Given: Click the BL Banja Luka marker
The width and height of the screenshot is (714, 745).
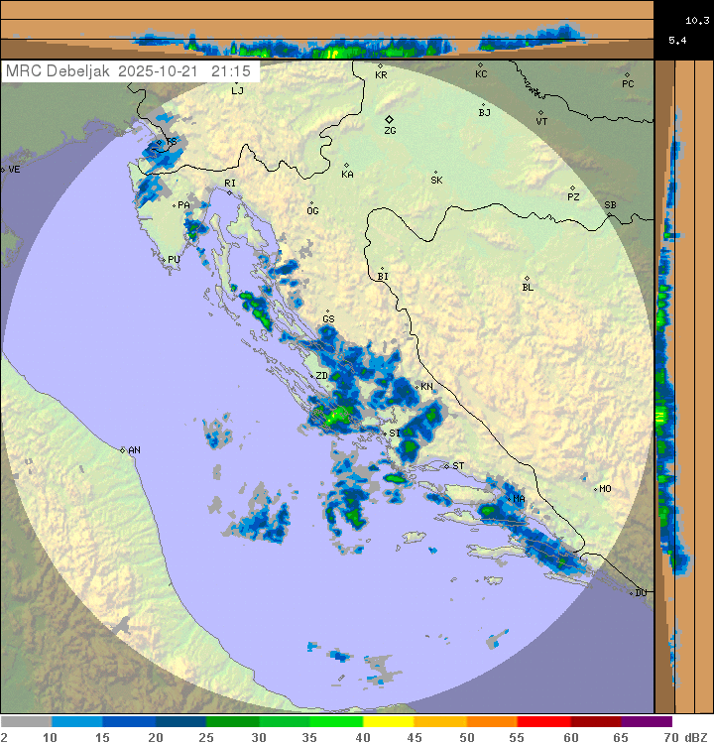Looking at the screenshot, I should pyautogui.click(x=527, y=278).
